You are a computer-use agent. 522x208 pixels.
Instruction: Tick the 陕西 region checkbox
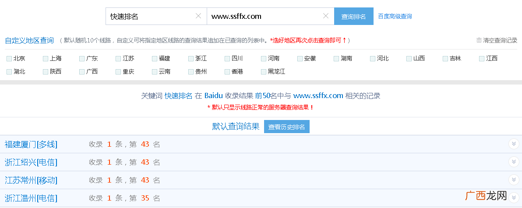(x=45, y=72)
